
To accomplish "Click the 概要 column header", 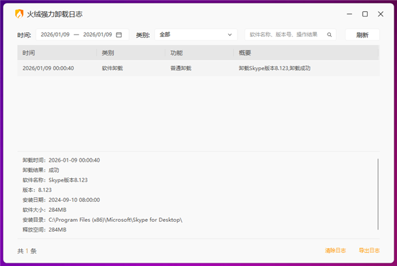I will (x=245, y=53).
